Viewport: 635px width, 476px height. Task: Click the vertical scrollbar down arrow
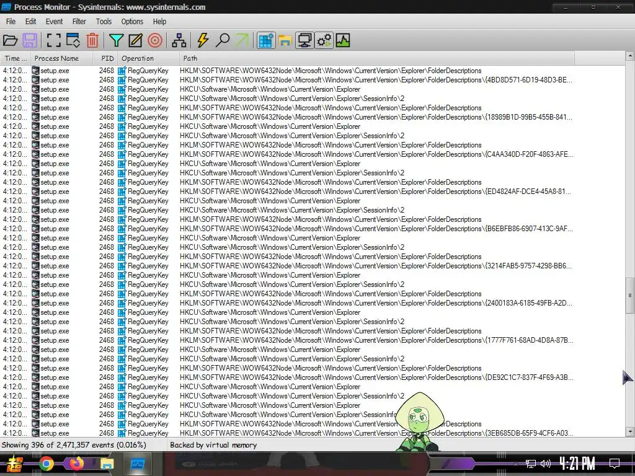630,431
